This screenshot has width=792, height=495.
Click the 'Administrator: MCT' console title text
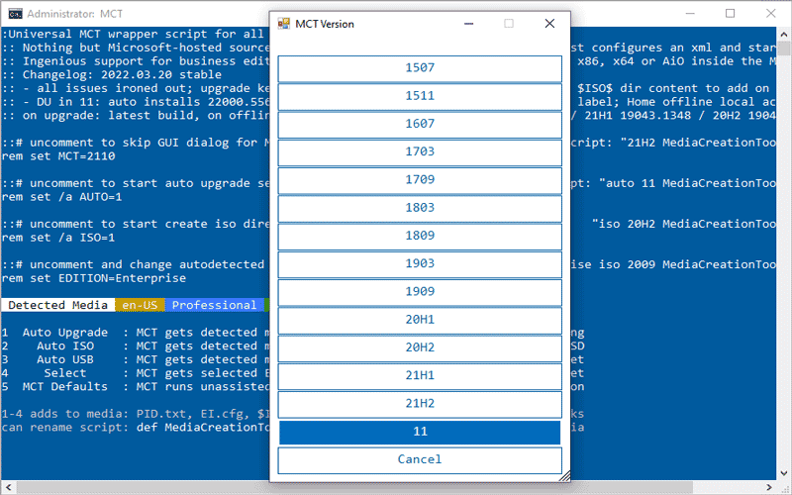(x=75, y=14)
